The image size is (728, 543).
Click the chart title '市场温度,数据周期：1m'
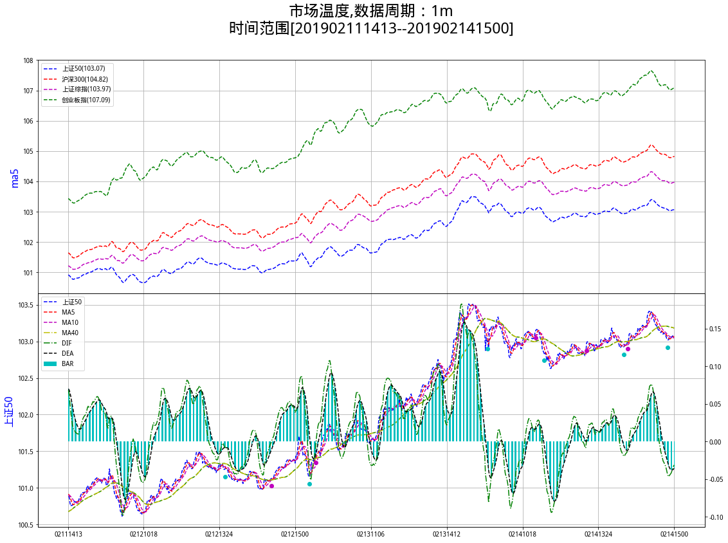point(371,11)
